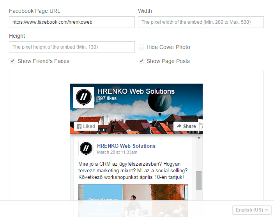Click the Facebook Page URL input field

click(x=72, y=22)
